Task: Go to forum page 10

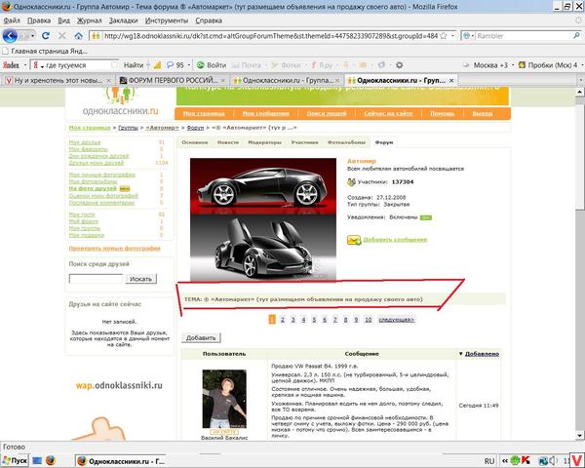Action: [368, 320]
